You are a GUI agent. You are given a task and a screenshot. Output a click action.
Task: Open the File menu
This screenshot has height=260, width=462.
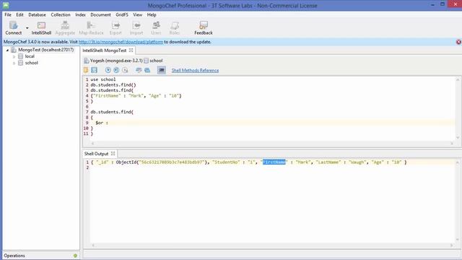point(8,14)
